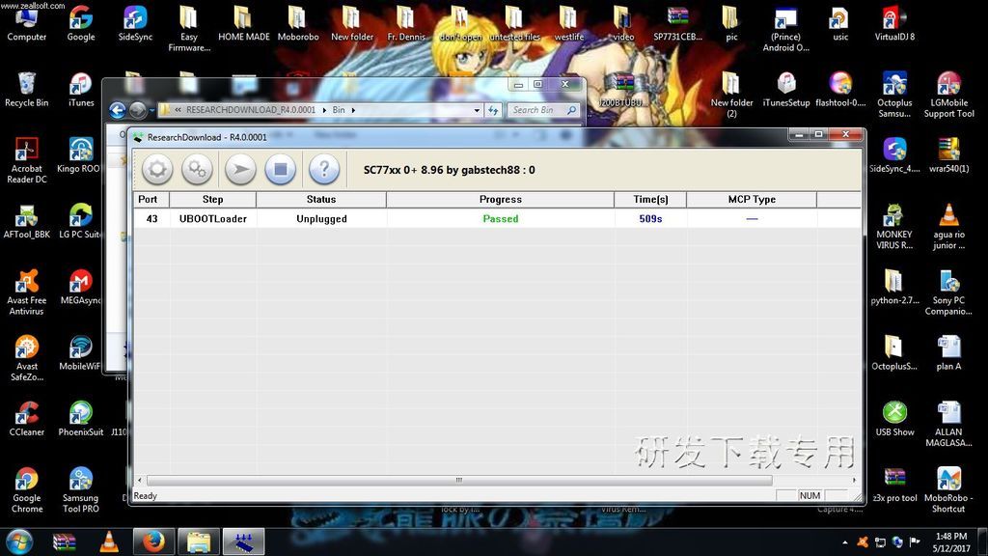This screenshot has height=556, width=988.
Task: Select the UBOOTLoader row in the list
Action: pyautogui.click(x=212, y=219)
